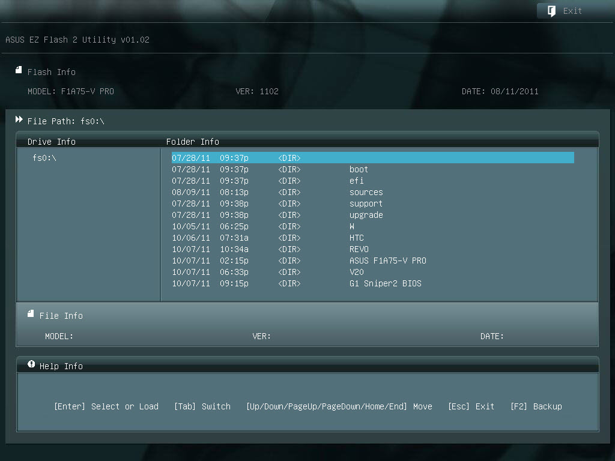
Task: Click the DATE: 08/11/2011 flash date
Action: [x=500, y=91]
